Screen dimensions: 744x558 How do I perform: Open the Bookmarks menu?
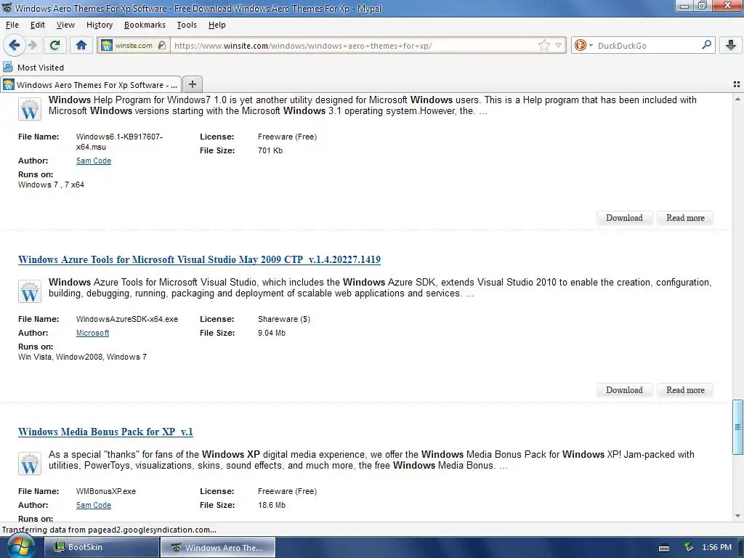point(145,25)
